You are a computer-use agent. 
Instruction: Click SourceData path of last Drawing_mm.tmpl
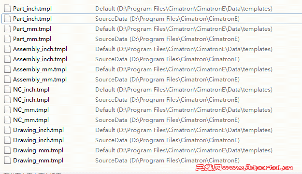click(x=167, y=161)
